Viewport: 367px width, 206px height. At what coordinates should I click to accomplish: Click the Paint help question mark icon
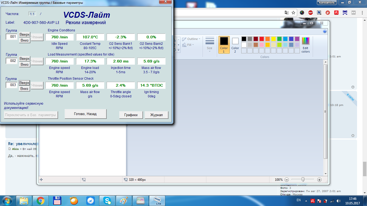[325, 31]
